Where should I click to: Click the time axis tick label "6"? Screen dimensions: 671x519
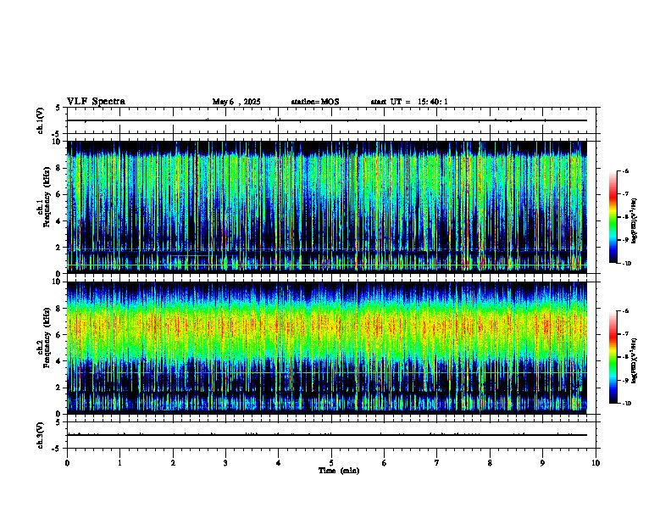385,463
